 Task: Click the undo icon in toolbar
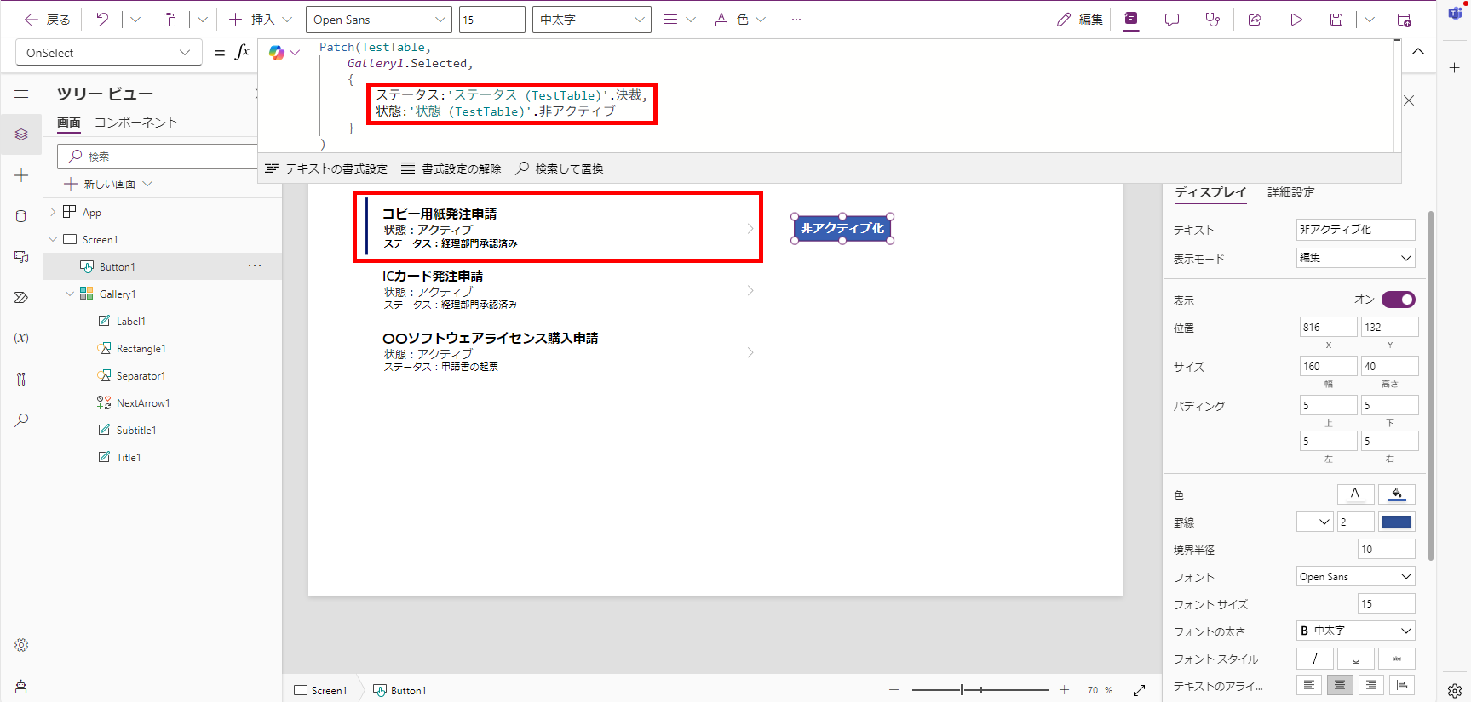click(102, 20)
